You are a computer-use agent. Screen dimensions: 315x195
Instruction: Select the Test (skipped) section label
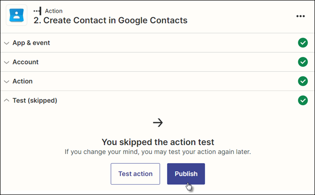(35, 101)
